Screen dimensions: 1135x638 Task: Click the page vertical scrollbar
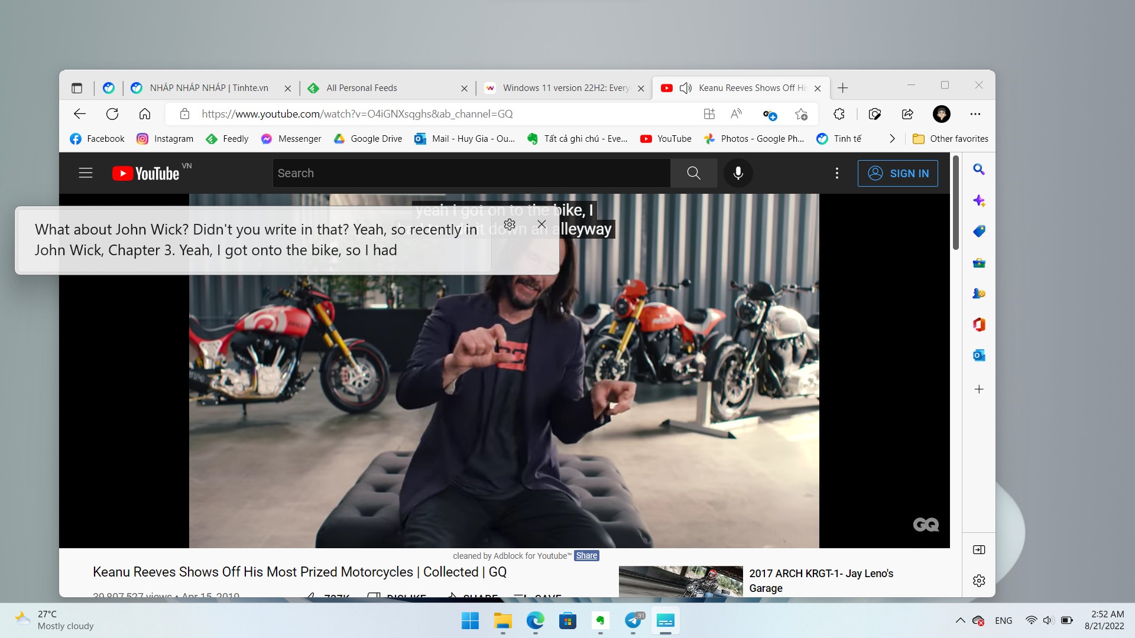pyautogui.click(x=956, y=203)
